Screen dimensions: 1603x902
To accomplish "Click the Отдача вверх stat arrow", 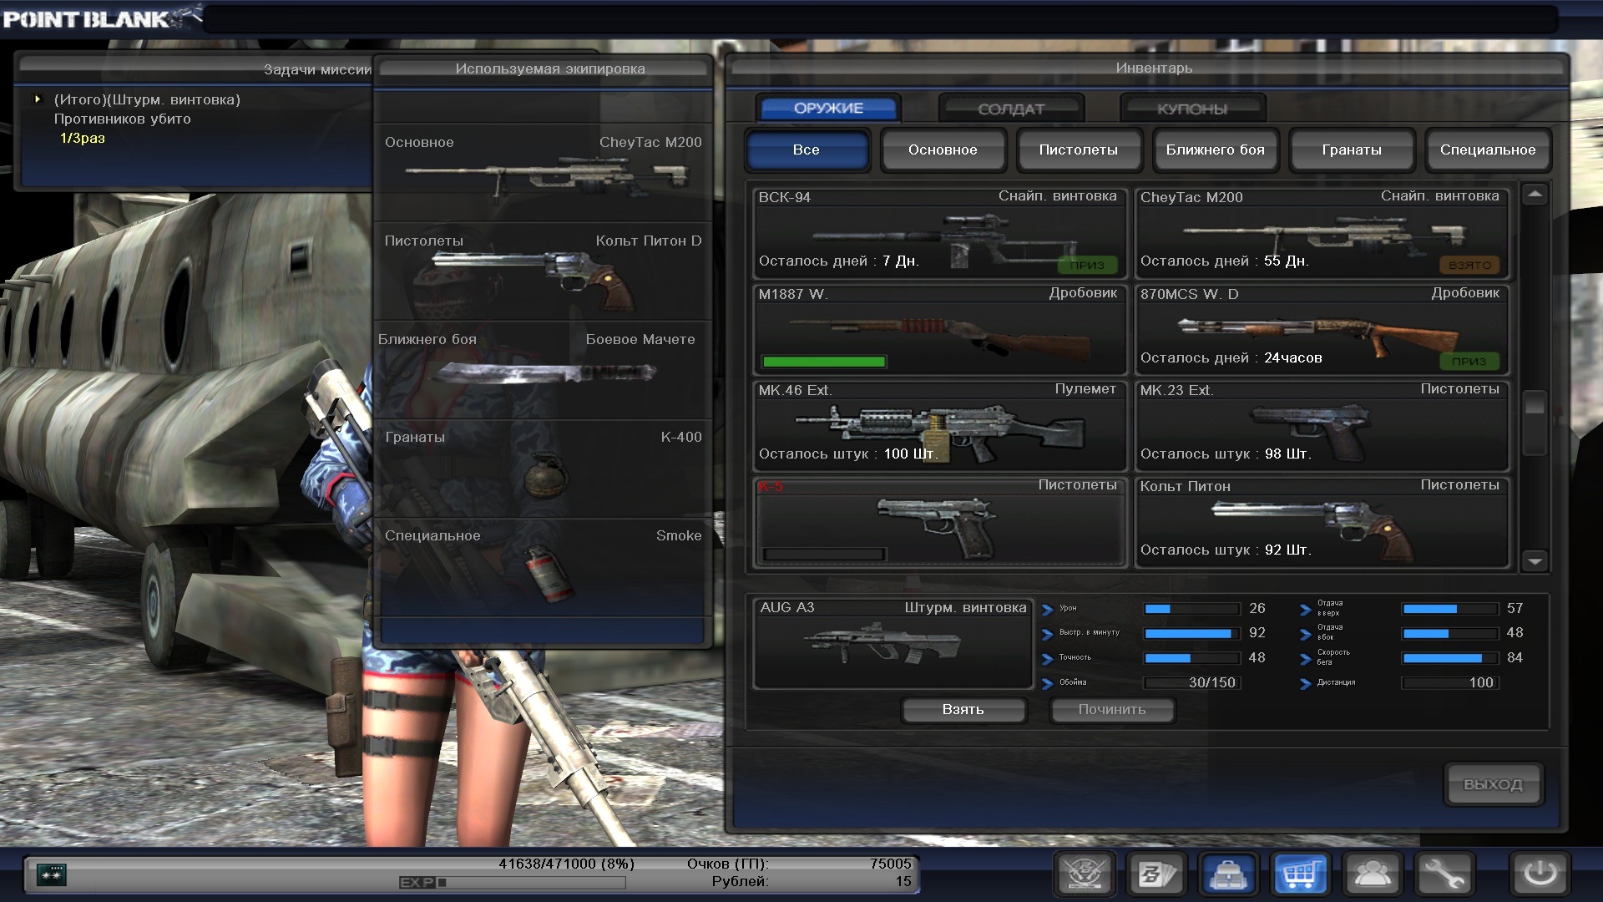I will [x=1305, y=610].
